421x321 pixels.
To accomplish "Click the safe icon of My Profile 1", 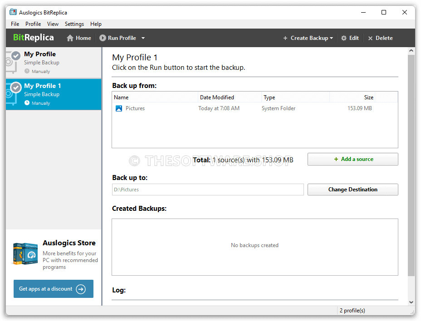I will [13, 94].
